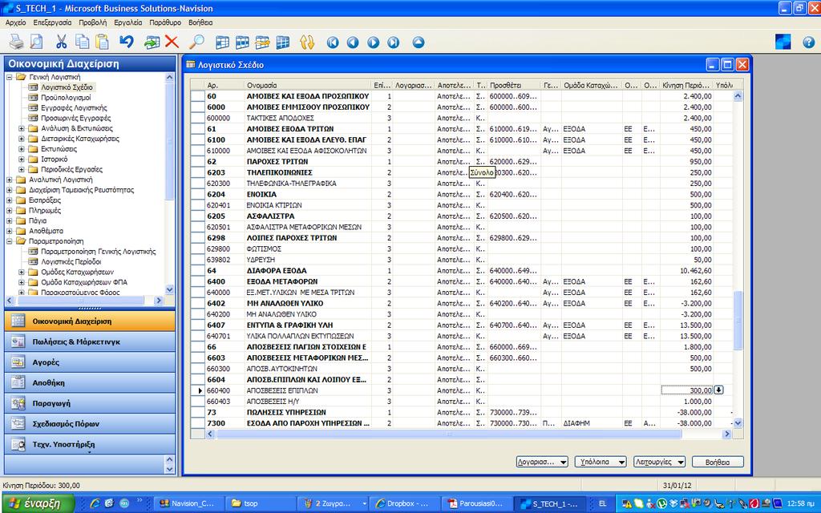Click the Cut scissors icon
The image size is (821, 513).
point(61,42)
